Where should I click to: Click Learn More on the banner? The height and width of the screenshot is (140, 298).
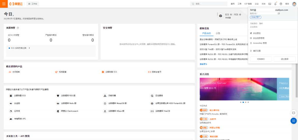pos(285,96)
